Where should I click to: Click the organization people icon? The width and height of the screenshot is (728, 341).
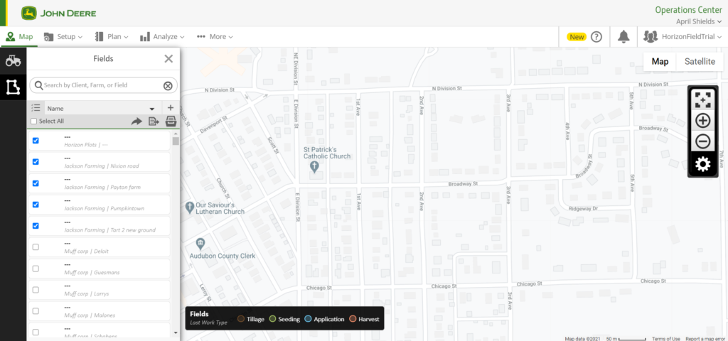pos(651,37)
